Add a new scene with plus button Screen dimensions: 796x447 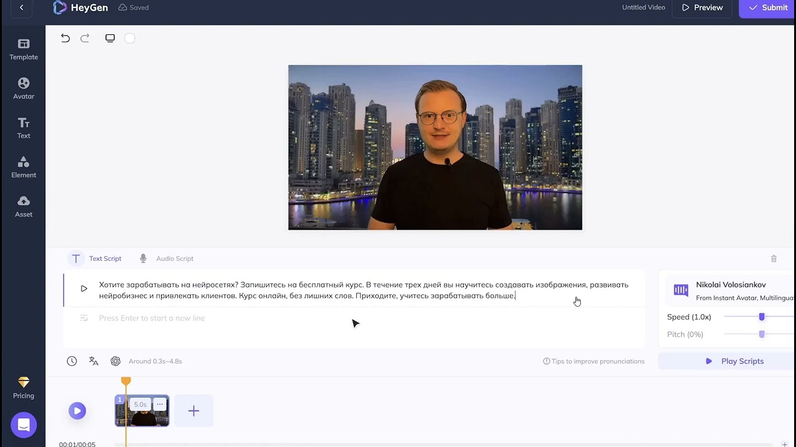click(x=193, y=410)
